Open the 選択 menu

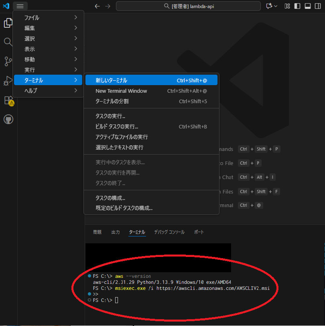(x=48, y=39)
